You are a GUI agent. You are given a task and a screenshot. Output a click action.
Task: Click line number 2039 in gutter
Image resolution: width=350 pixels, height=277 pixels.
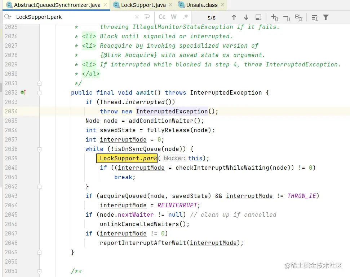[x=11, y=158]
